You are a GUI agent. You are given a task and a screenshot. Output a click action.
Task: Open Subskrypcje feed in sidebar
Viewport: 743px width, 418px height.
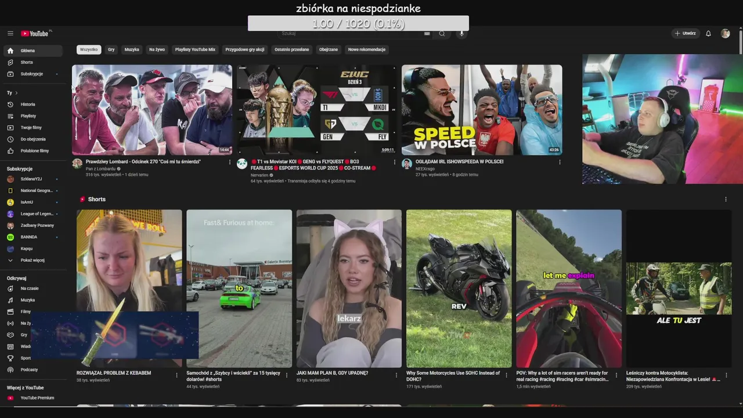(x=33, y=74)
